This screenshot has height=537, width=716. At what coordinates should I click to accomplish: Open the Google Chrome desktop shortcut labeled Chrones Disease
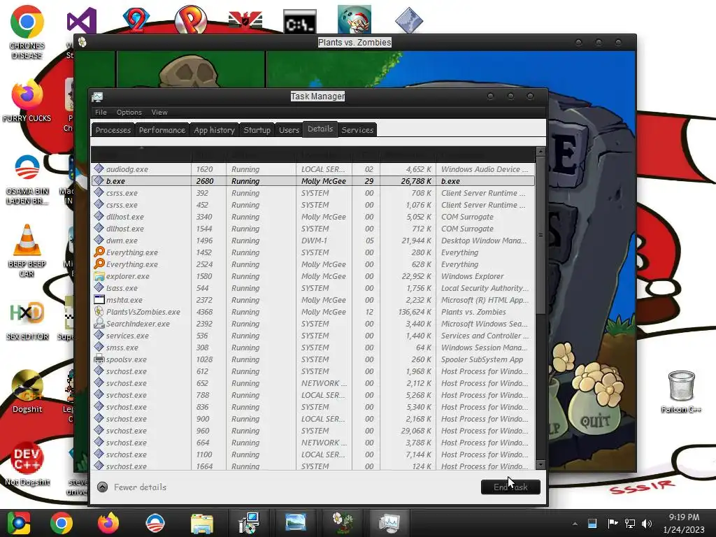coord(27,32)
